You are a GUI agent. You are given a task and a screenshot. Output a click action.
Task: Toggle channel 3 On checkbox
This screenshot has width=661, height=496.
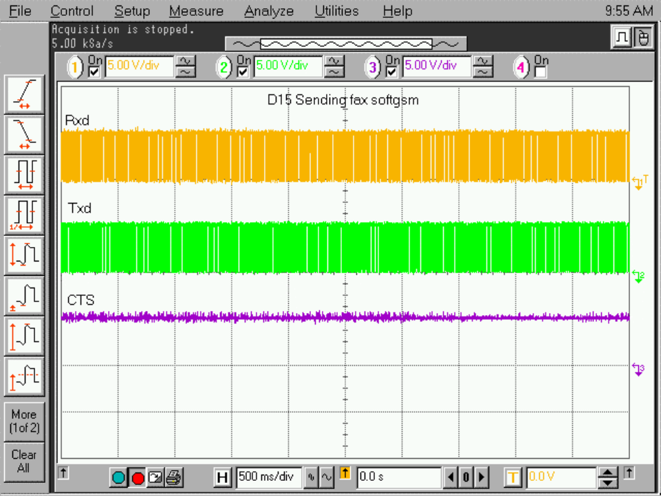[x=391, y=72]
